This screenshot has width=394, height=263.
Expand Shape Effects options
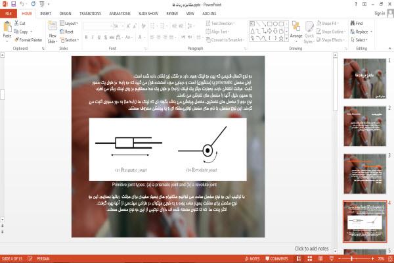(x=330, y=39)
